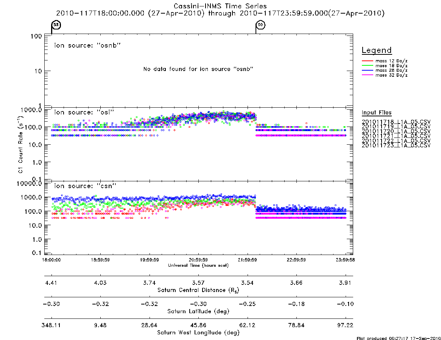Click the Plot produced timestamp text

click(399, 338)
